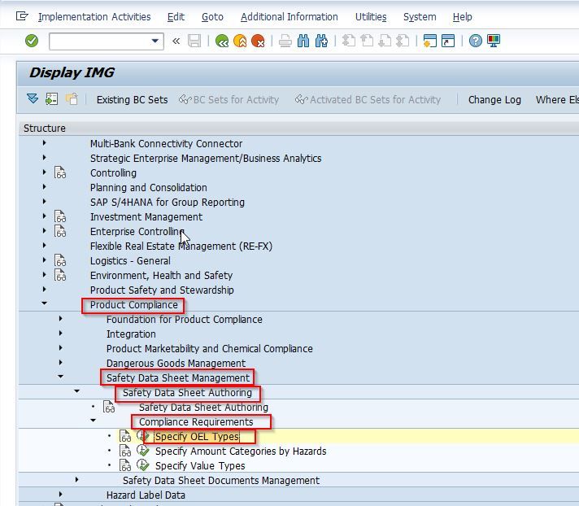The width and height of the screenshot is (579, 506).
Task: Click the double-chevron collapse command field icon
Action: tap(176, 41)
